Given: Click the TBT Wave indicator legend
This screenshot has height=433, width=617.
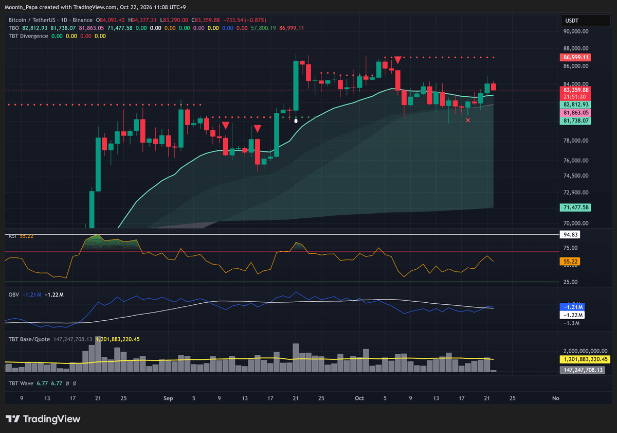Looking at the screenshot, I should tap(21, 383).
